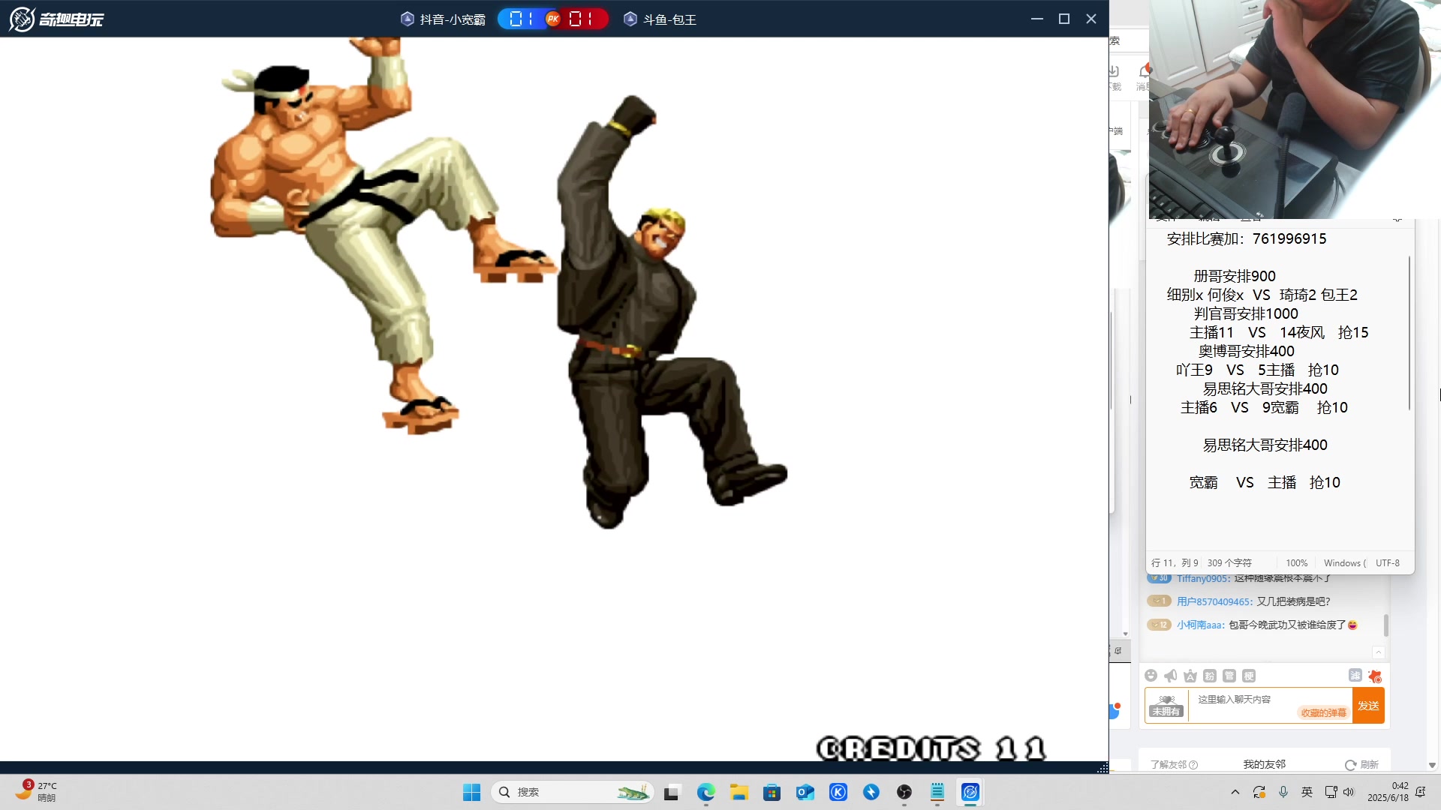Click username 用户8570409465 in chat
Image resolution: width=1441 pixels, height=810 pixels.
(x=1214, y=601)
